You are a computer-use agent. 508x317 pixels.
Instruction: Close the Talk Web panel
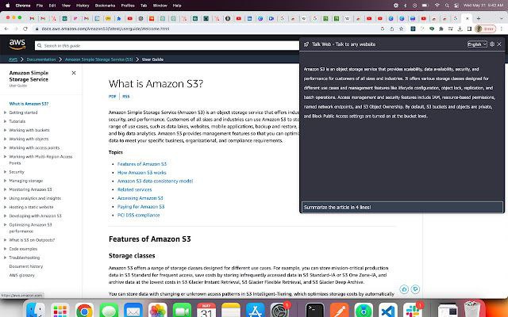(x=499, y=44)
